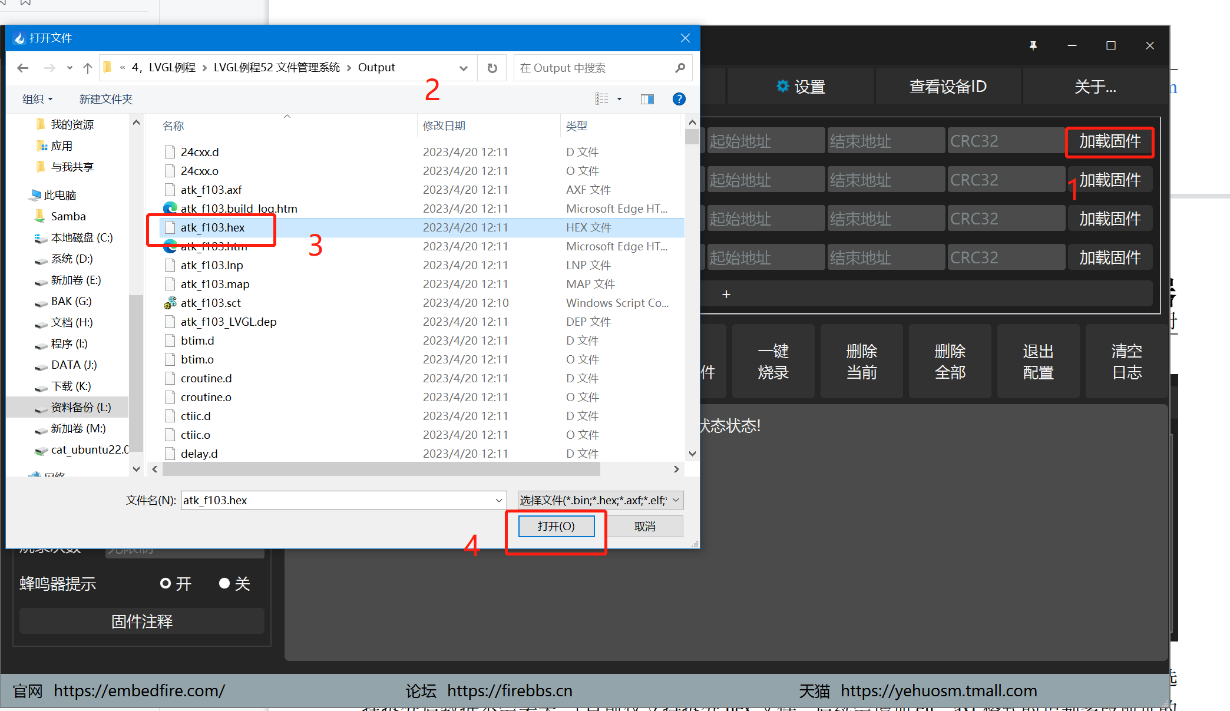
Task: Click 打开(O) button
Action: coord(556,526)
